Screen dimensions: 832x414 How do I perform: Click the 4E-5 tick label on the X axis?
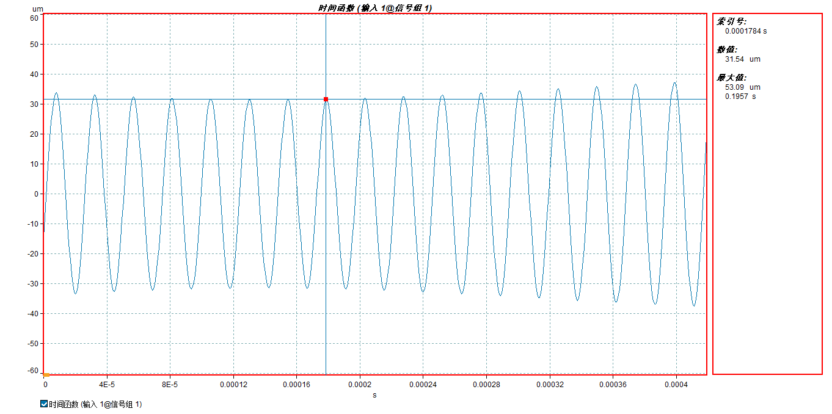(x=107, y=385)
